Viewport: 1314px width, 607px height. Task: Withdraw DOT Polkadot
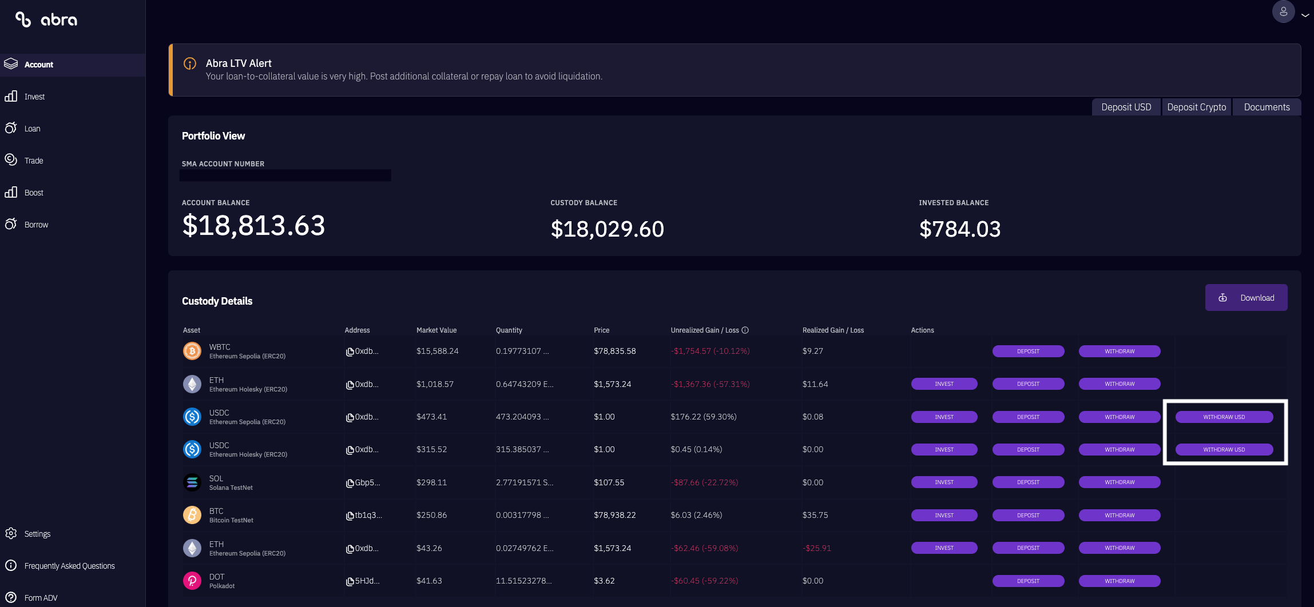(x=1120, y=581)
